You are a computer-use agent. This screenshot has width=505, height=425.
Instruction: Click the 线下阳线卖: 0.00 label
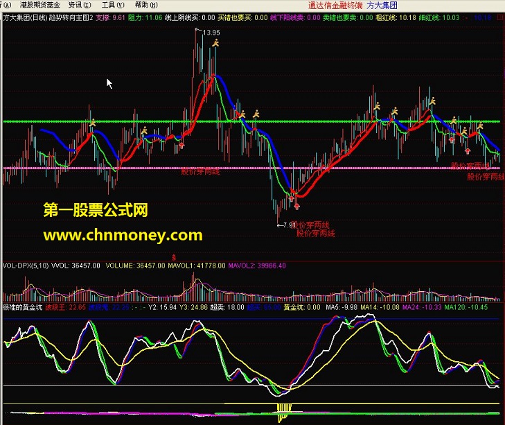pyautogui.click(x=295, y=18)
